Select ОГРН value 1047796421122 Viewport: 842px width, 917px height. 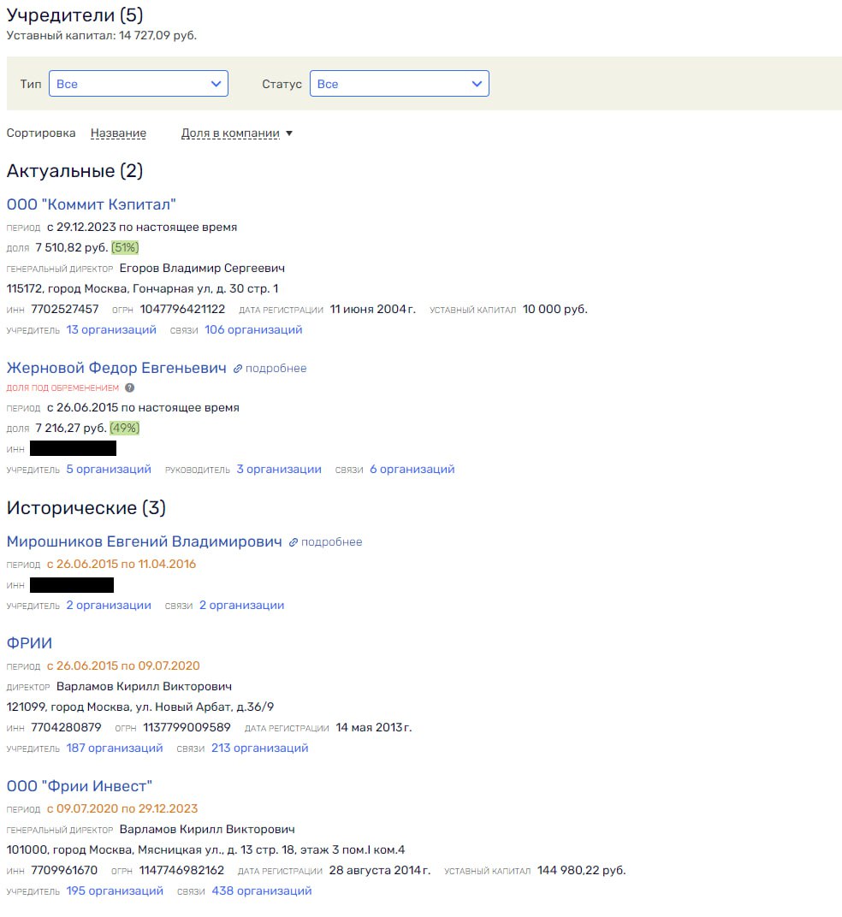(x=182, y=310)
